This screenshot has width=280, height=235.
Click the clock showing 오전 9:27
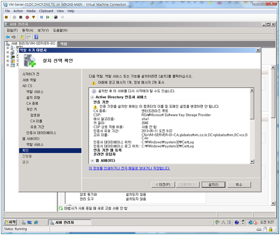click(x=267, y=222)
